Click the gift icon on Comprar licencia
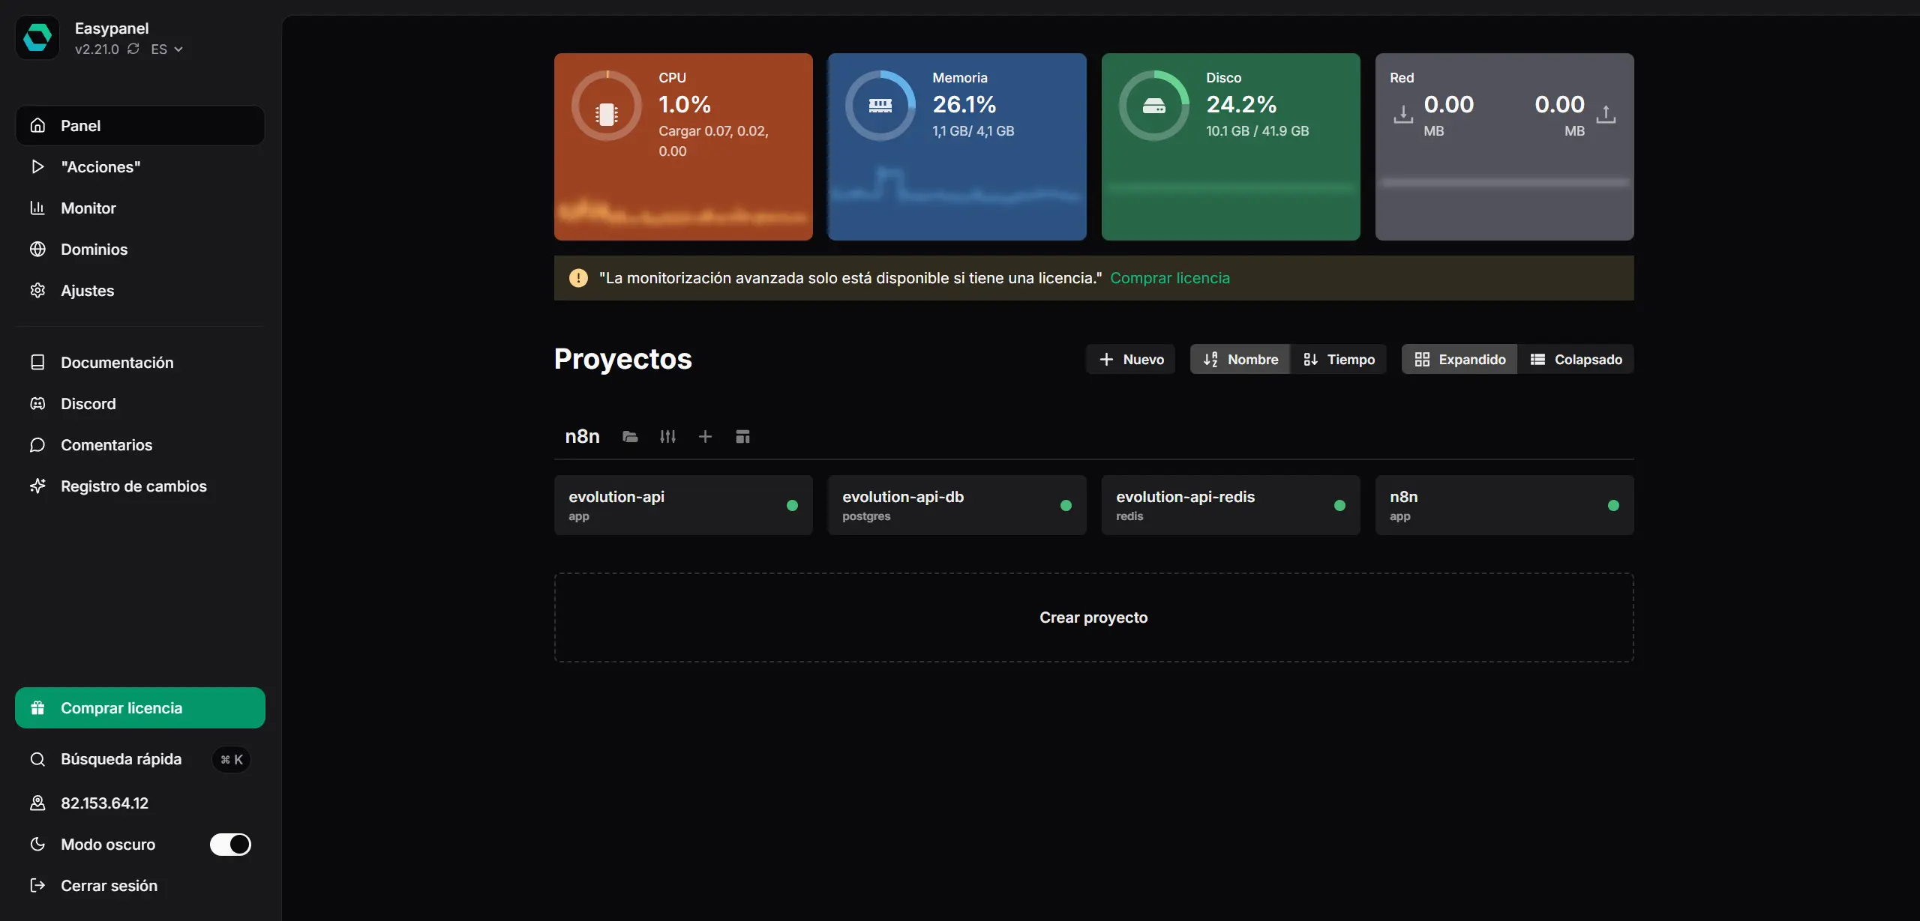Image resolution: width=1920 pixels, height=921 pixels. [x=37, y=707]
